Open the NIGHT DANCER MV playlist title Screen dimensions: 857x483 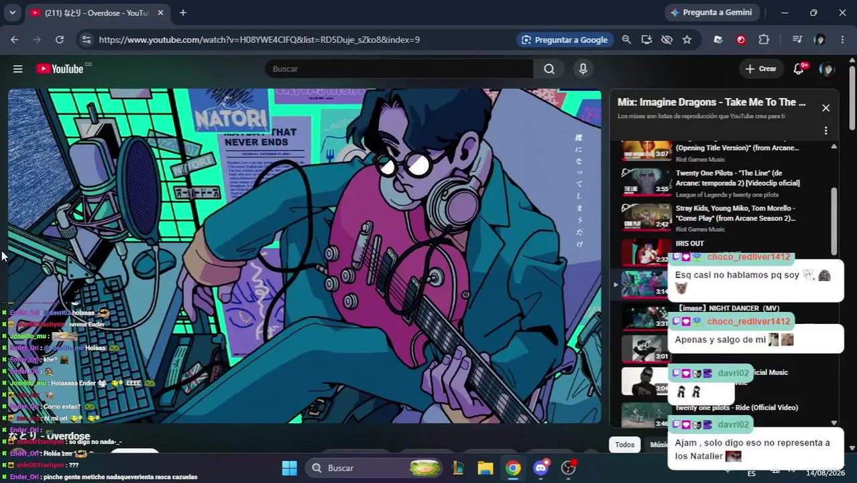[729, 309]
